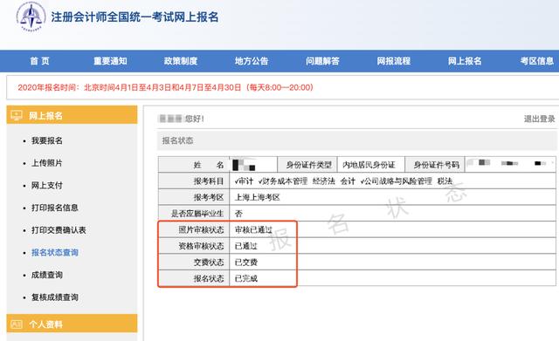
Task: Click the 报考考区 row label
Action: [x=209, y=198]
